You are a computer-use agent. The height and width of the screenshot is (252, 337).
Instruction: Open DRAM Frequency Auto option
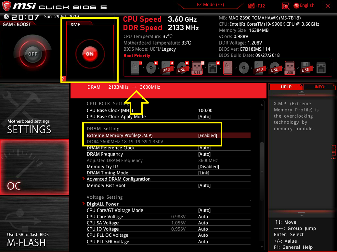click(x=204, y=154)
